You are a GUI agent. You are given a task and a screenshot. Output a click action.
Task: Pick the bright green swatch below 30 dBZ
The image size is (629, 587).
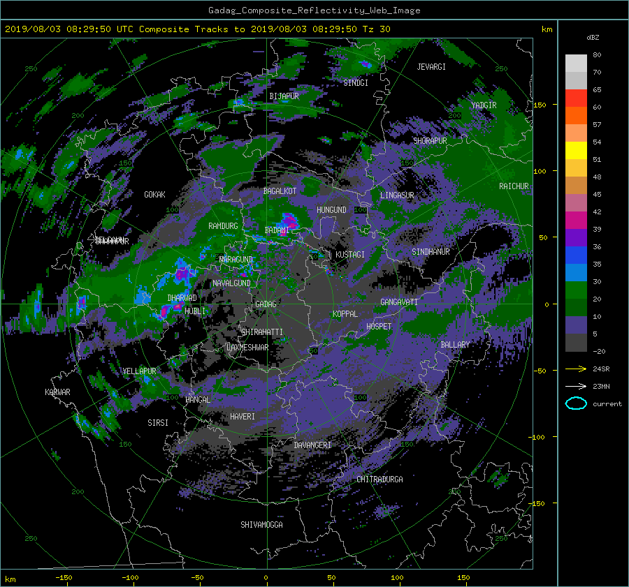click(576, 290)
